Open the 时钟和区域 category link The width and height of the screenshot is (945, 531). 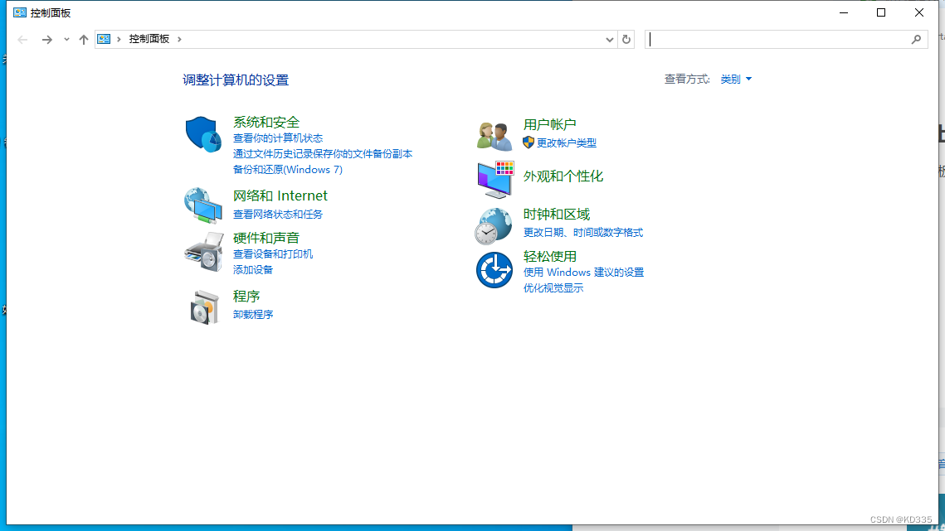[x=556, y=215]
